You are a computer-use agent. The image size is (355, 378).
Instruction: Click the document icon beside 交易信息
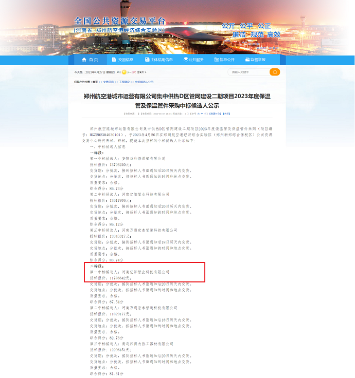pyautogui.click(x=114, y=60)
